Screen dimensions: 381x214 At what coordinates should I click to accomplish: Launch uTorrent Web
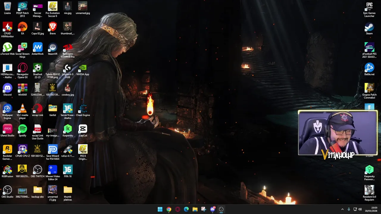[7, 49]
